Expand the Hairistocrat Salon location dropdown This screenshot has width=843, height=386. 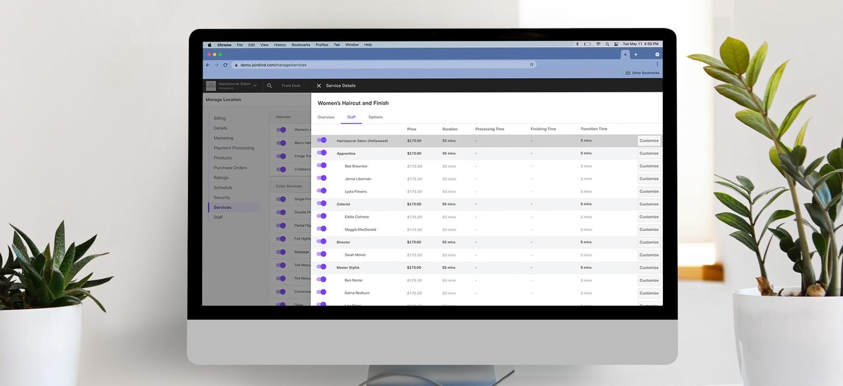(255, 85)
